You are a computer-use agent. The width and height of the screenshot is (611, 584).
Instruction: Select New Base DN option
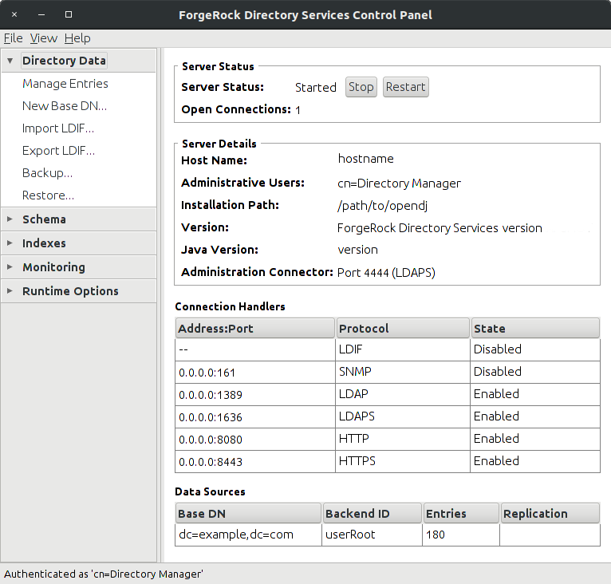click(65, 105)
